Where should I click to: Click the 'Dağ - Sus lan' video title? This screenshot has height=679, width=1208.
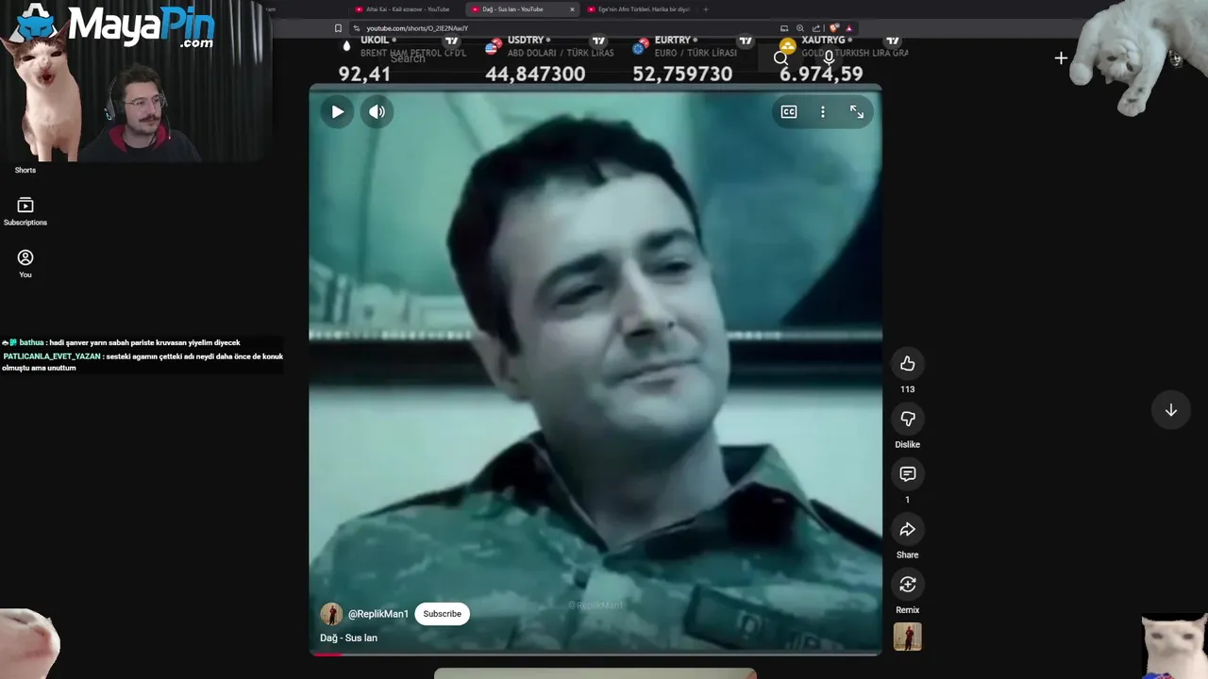tap(348, 638)
